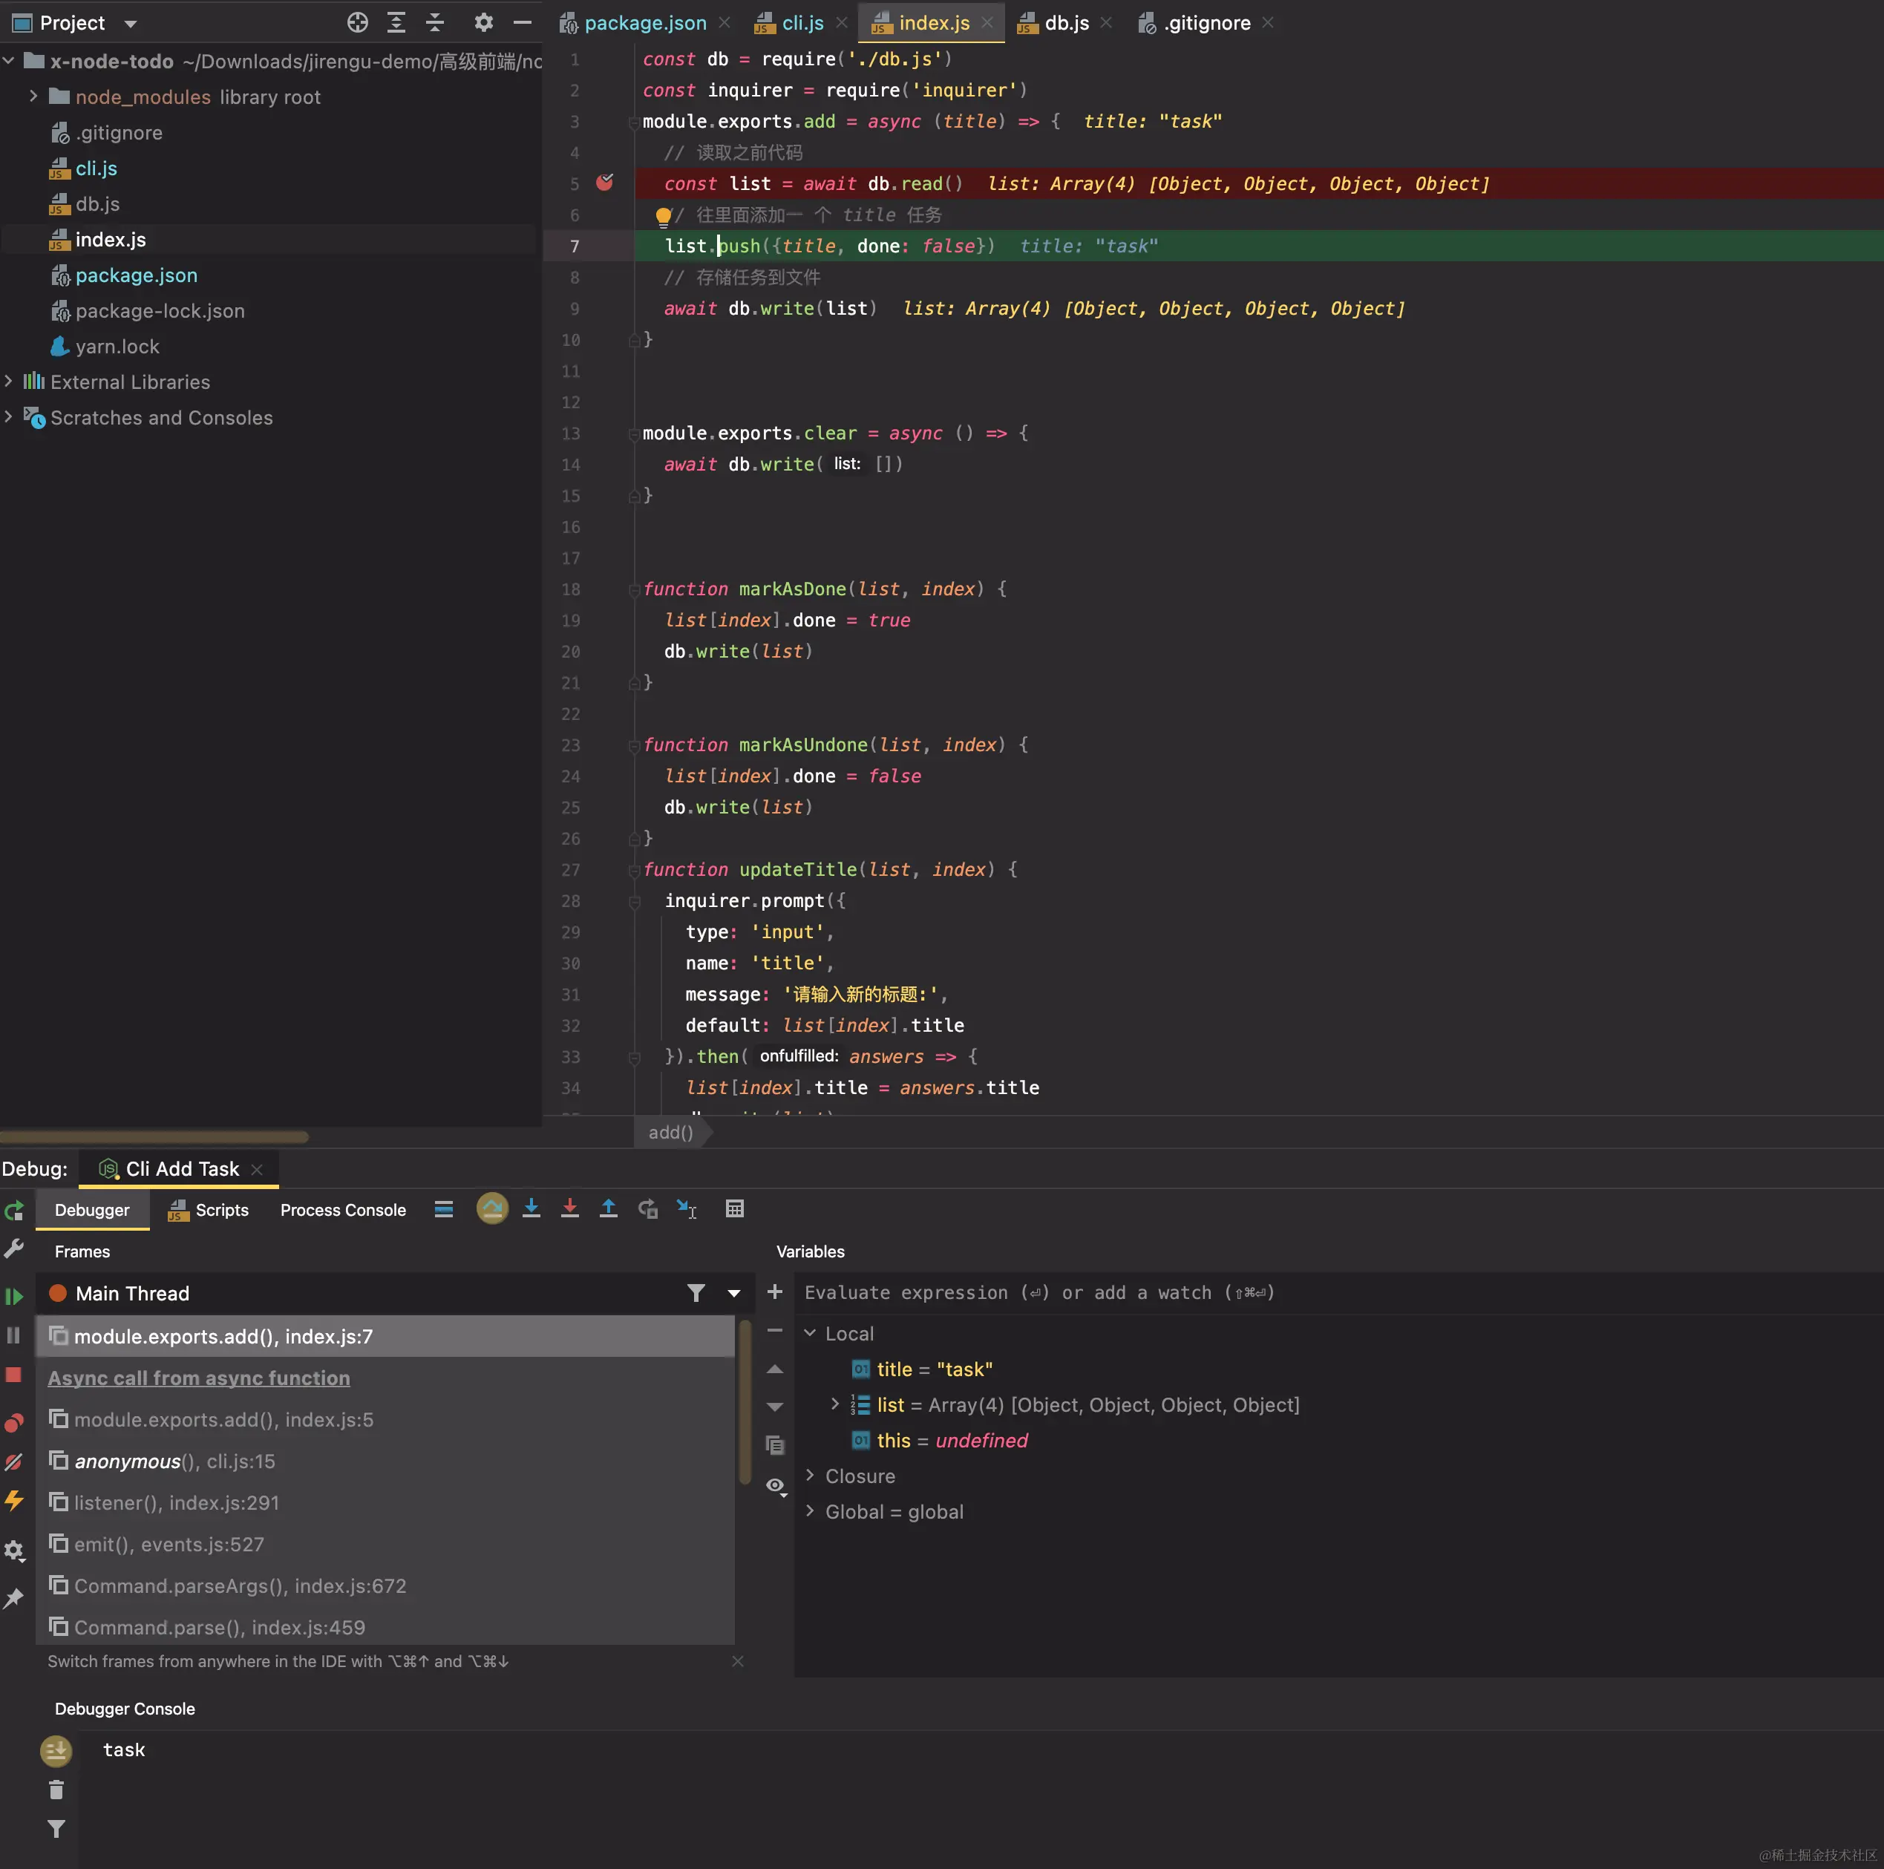Toggle the eye watches view icon
Image resolution: width=1884 pixels, height=1869 pixels.
point(775,1486)
